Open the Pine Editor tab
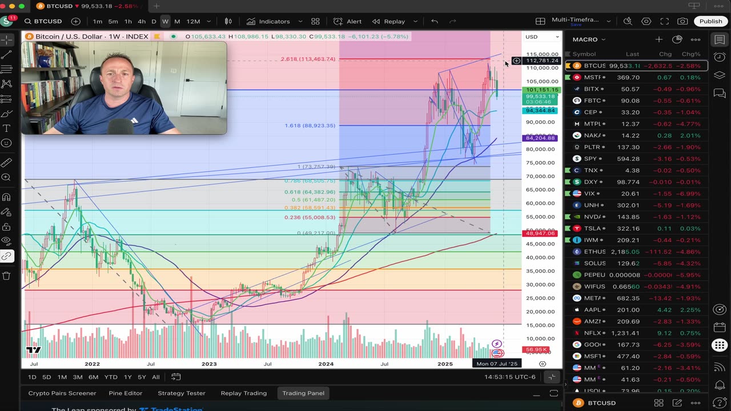Viewport: 731px width, 411px height. tap(125, 393)
